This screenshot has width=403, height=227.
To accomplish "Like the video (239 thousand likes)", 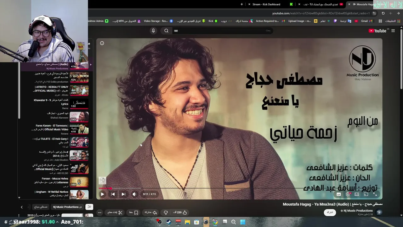I will 180,212.
